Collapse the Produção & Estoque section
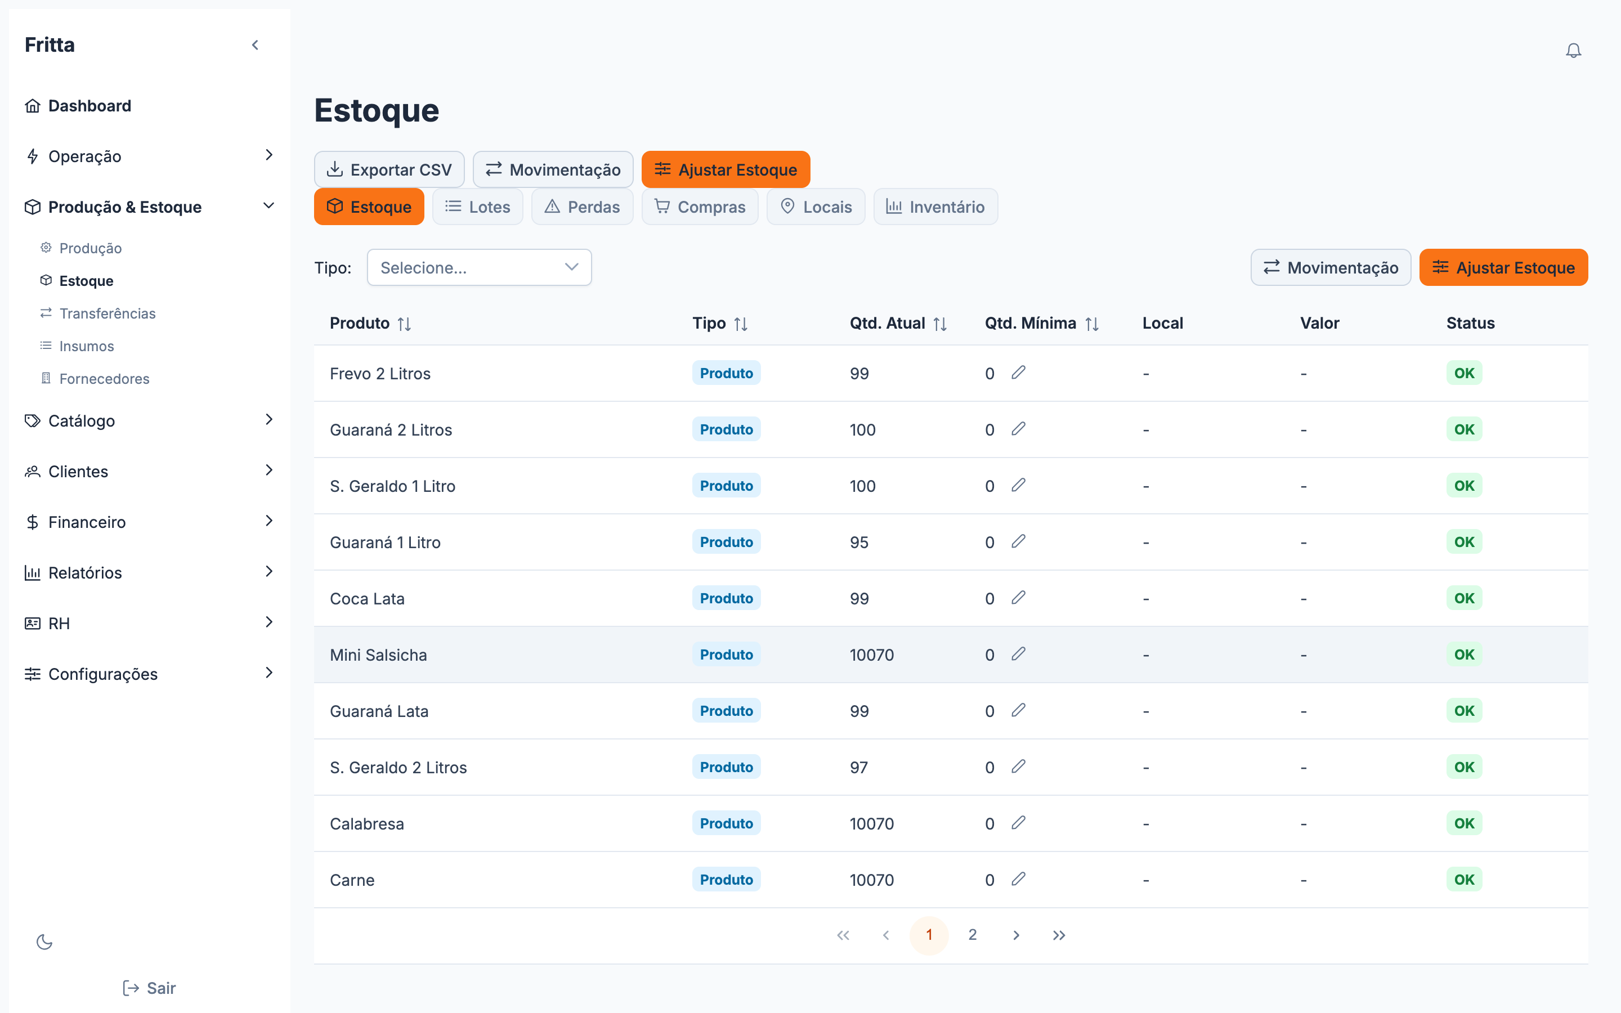Viewport: 1621px width, 1013px height. [x=149, y=207]
